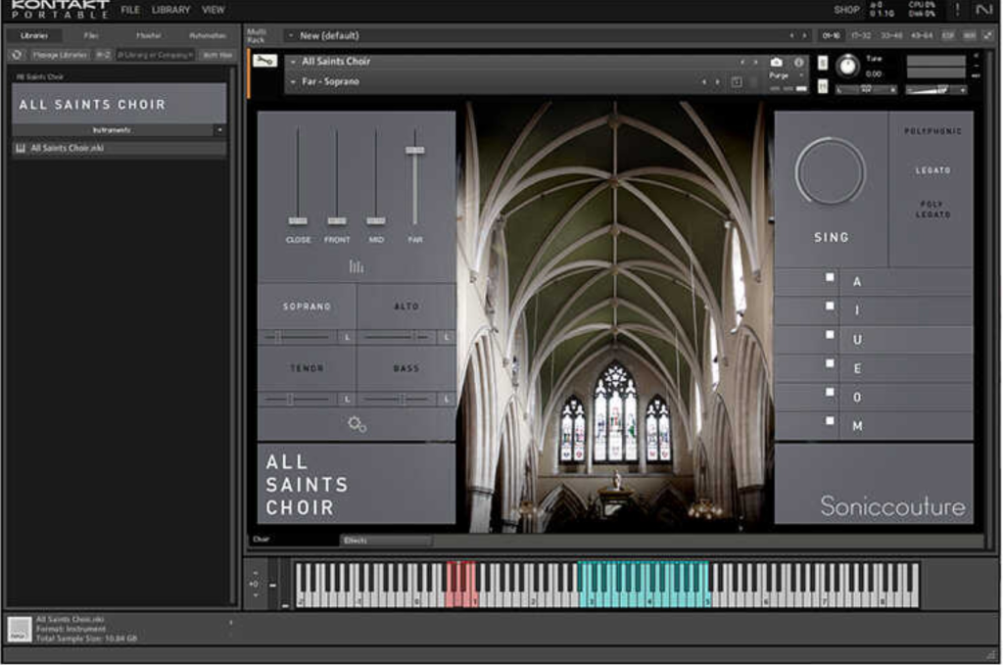Click the Native Instruments logo

point(983,9)
